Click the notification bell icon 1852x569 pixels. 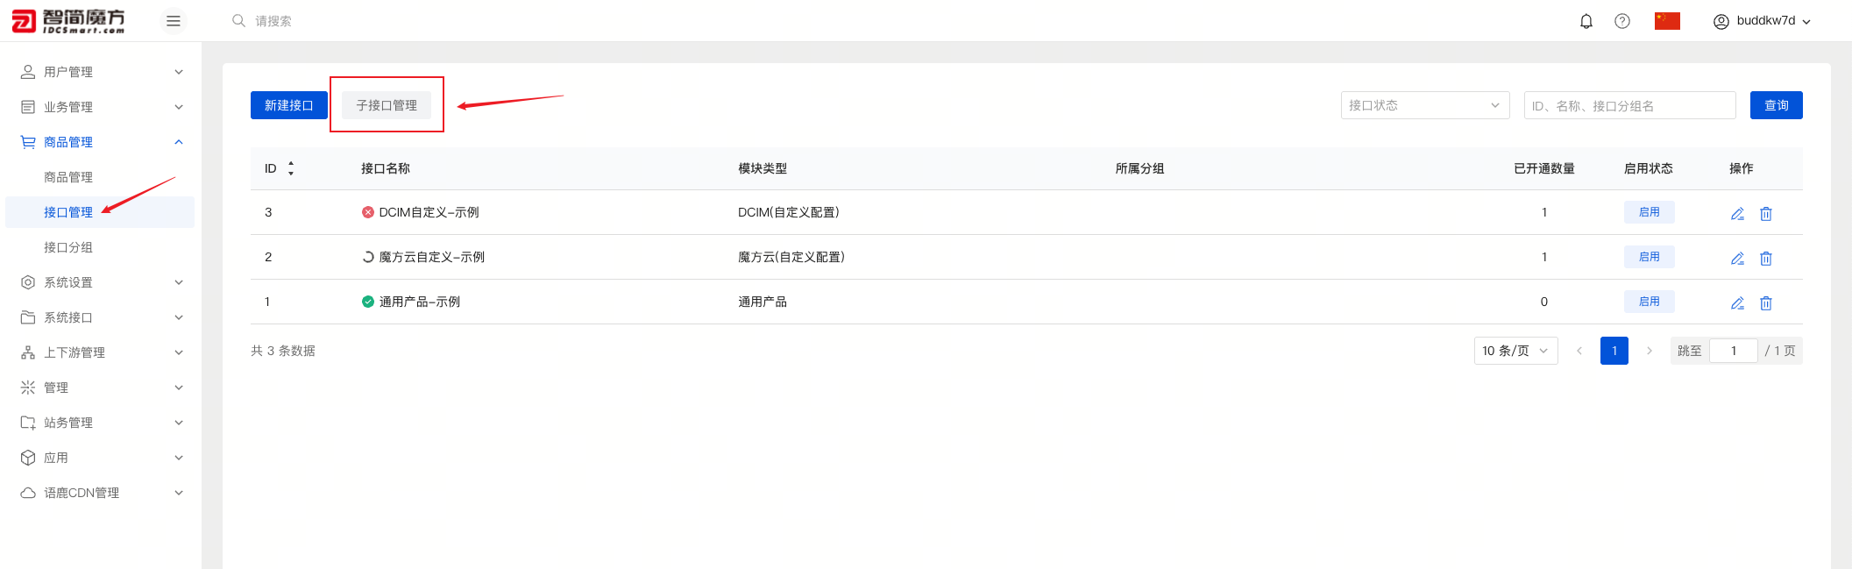tap(1586, 21)
